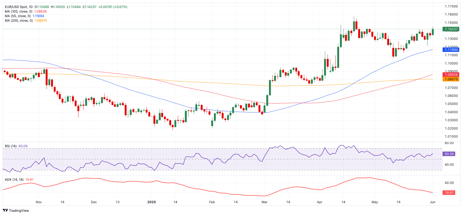Click the TradingView logo icon
This screenshot has height=215, width=463.
pyautogui.click(x=5, y=210)
